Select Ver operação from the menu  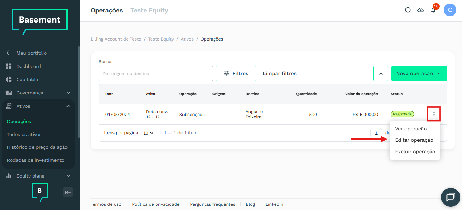pyautogui.click(x=411, y=129)
